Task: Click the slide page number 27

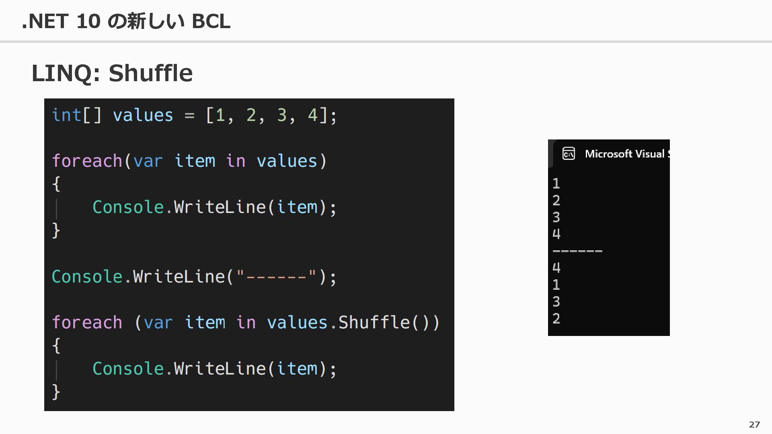Action: tap(754, 424)
